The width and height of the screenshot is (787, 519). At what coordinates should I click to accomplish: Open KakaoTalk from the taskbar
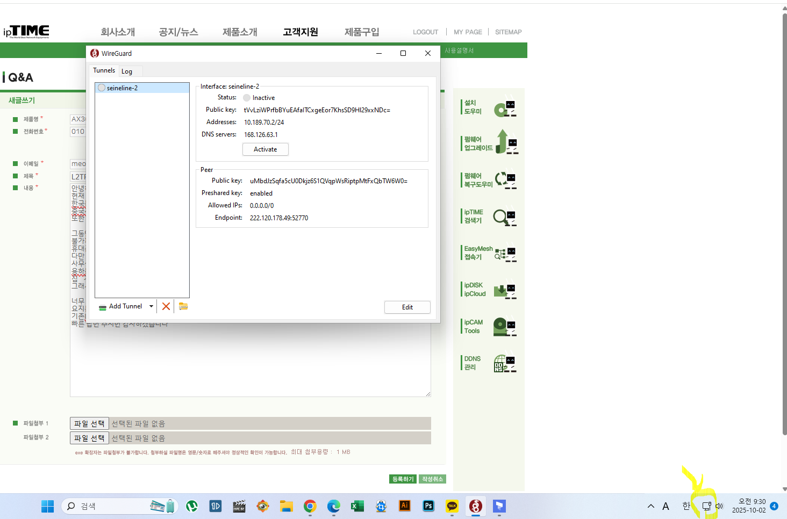tap(452, 506)
